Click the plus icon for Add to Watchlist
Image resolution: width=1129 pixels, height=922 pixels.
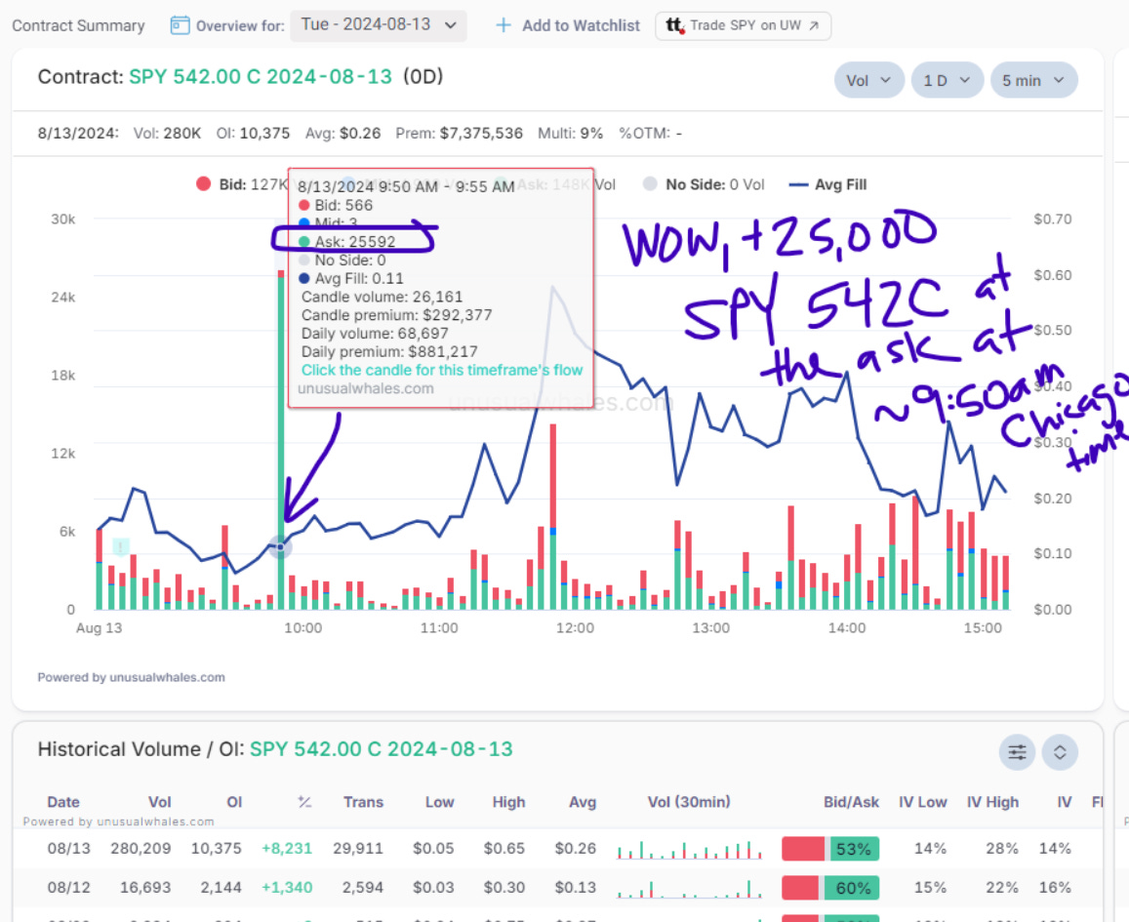click(504, 25)
